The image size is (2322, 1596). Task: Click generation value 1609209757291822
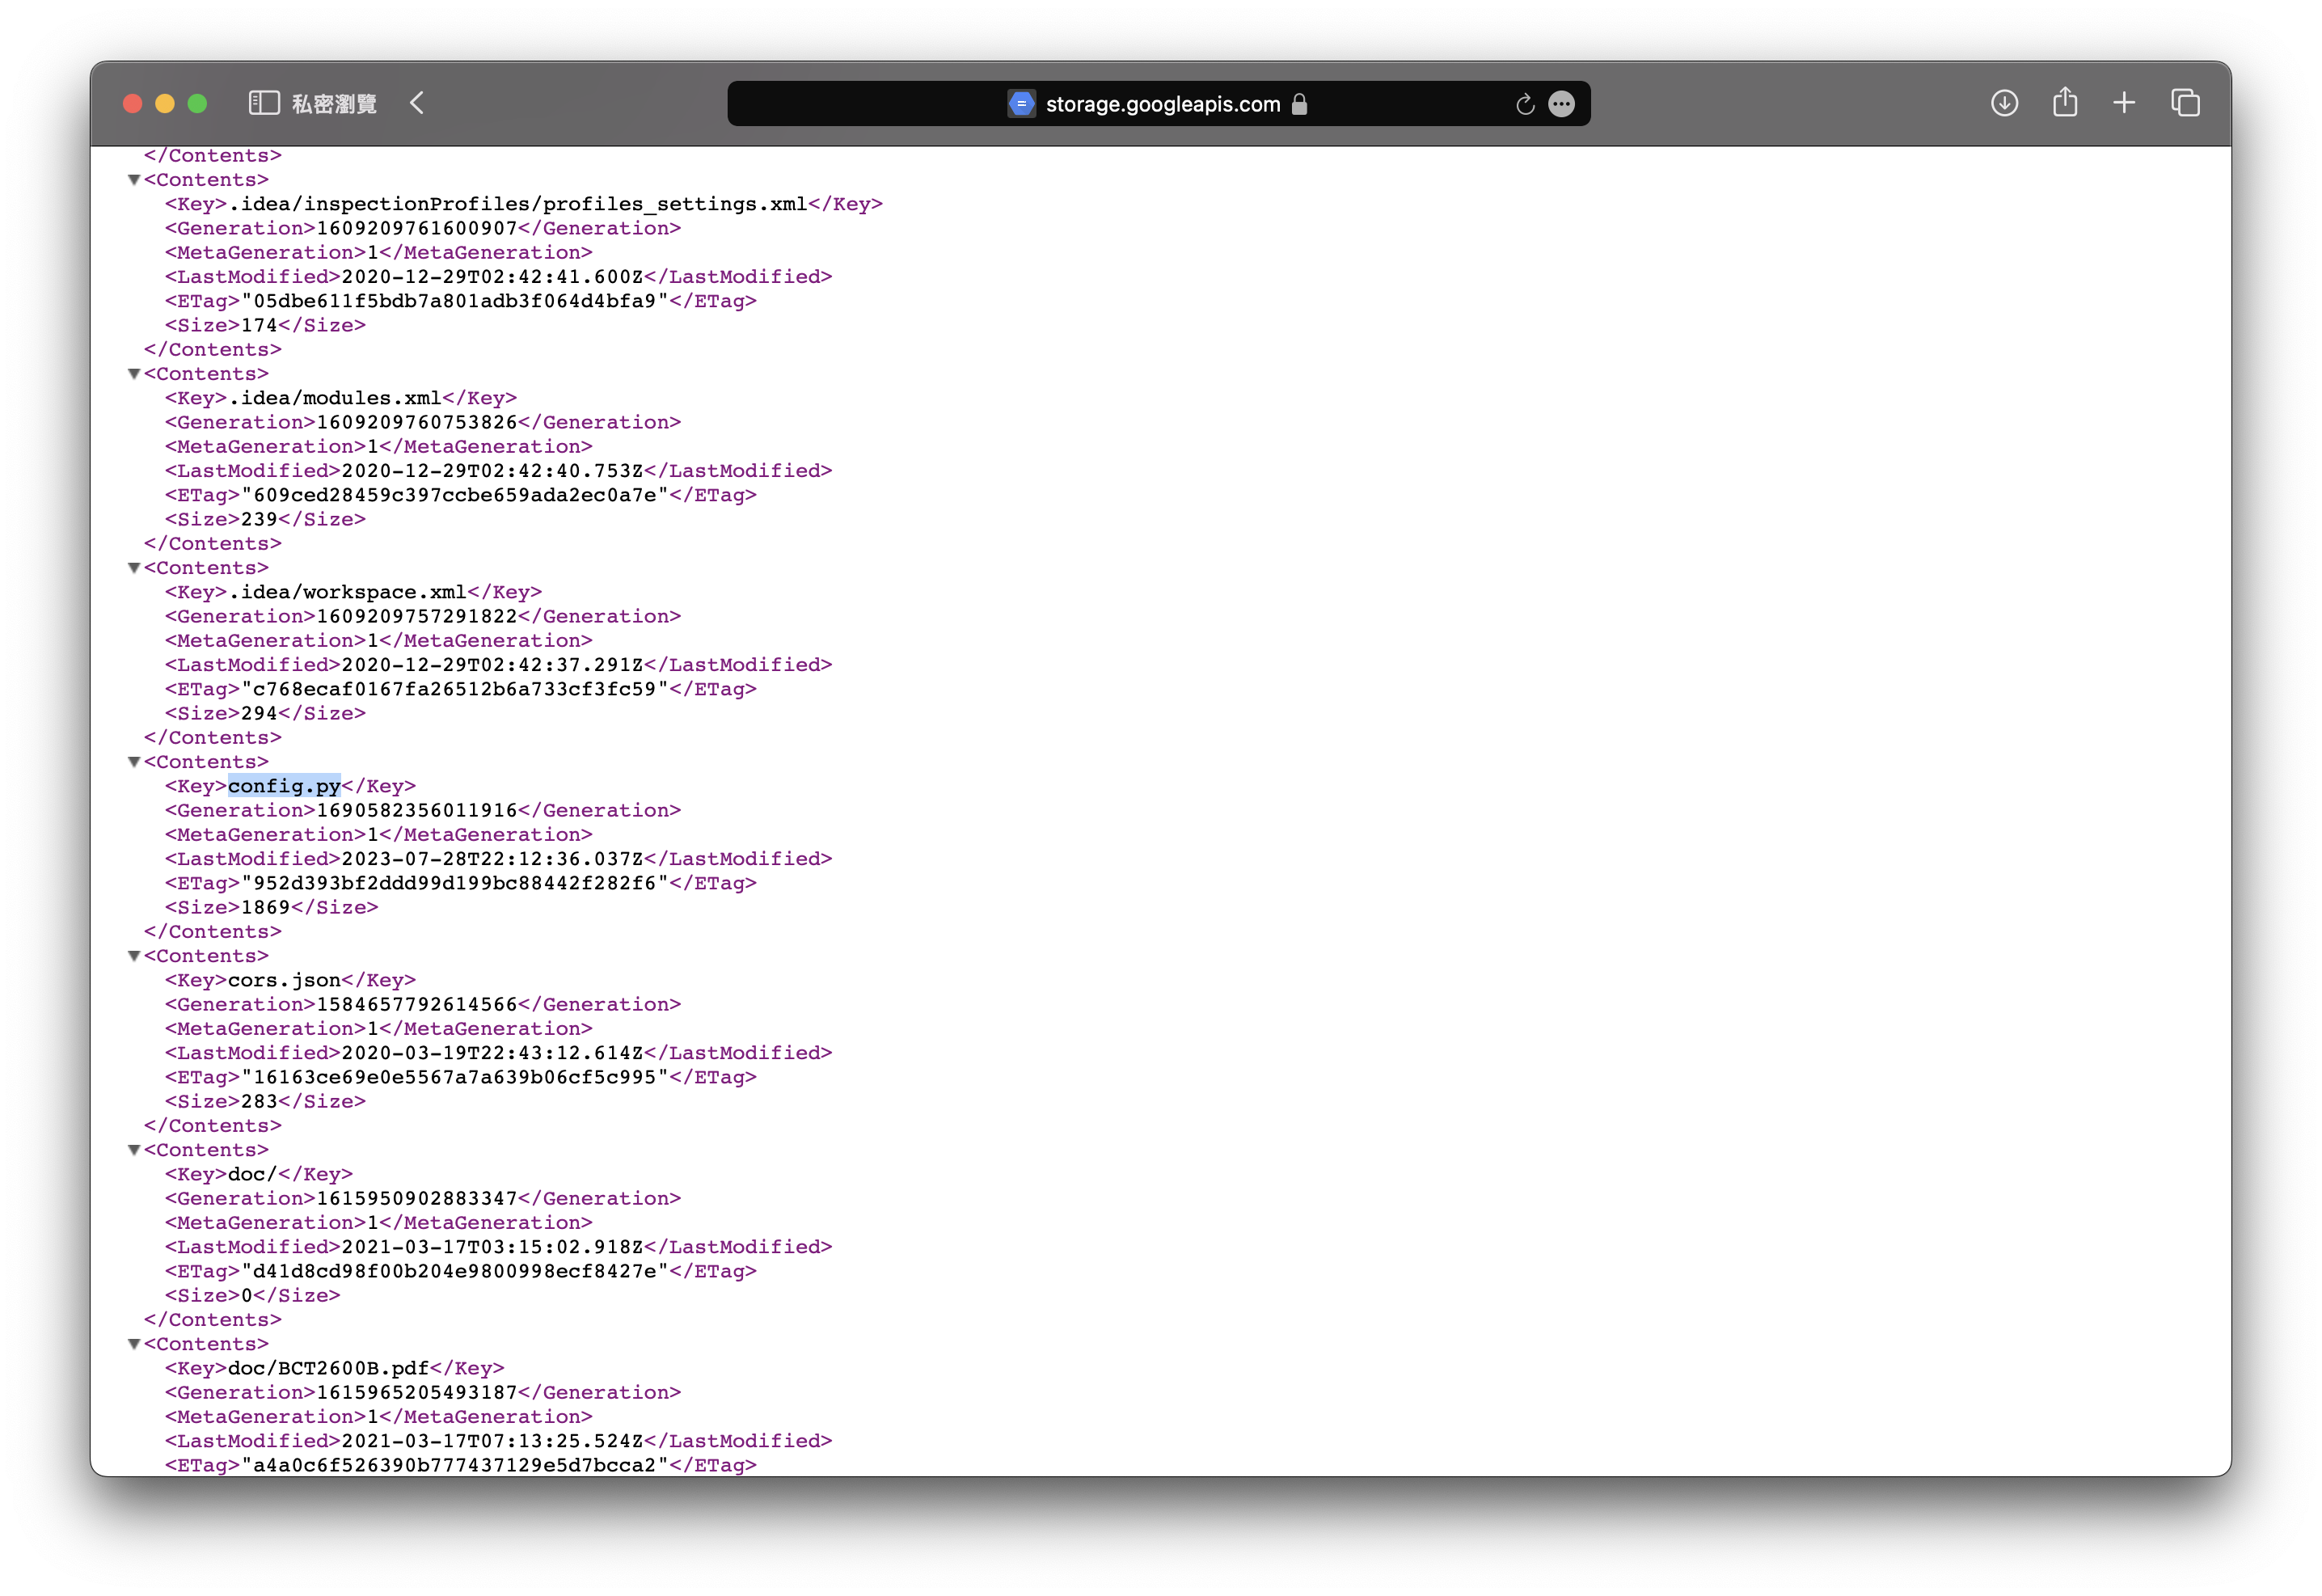click(x=417, y=616)
